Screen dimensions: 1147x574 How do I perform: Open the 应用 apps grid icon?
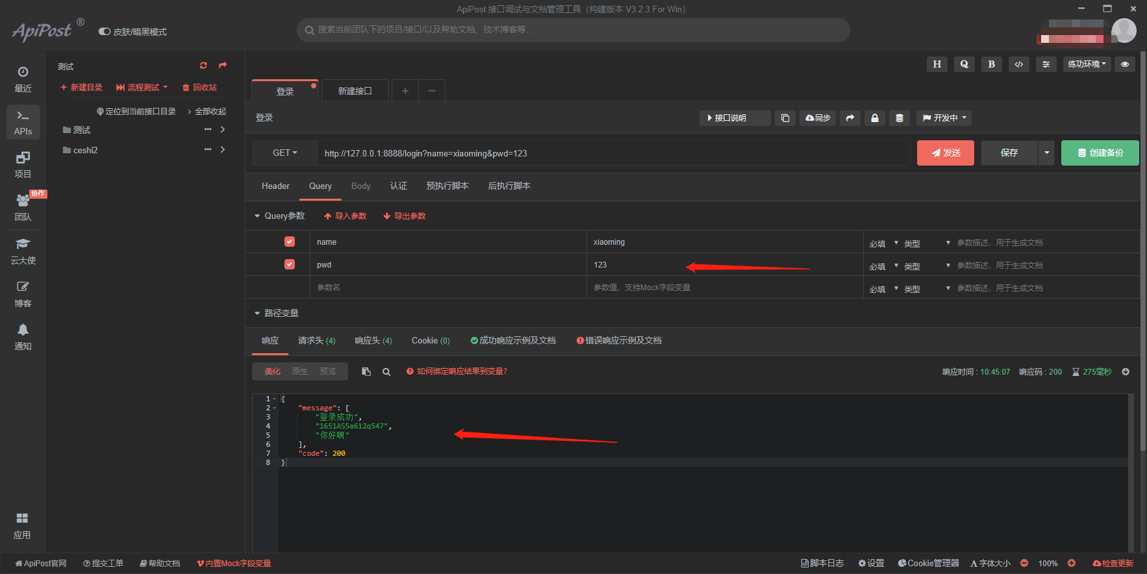[x=23, y=525]
